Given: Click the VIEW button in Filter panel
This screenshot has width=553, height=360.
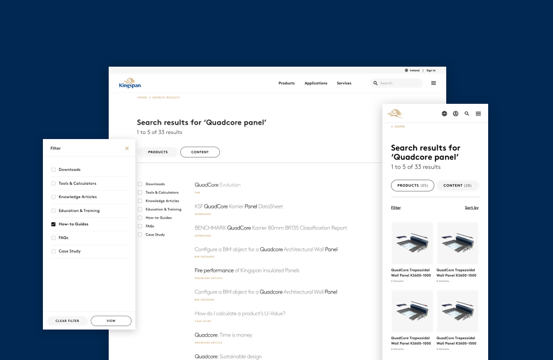Looking at the screenshot, I should (111, 321).
